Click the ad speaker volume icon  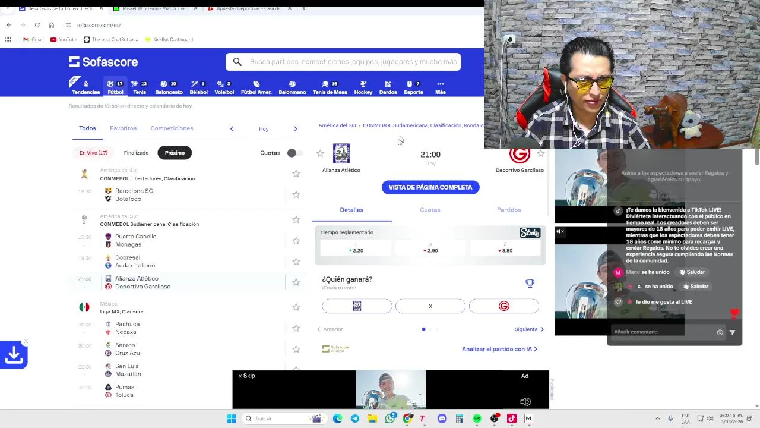pyautogui.click(x=525, y=402)
